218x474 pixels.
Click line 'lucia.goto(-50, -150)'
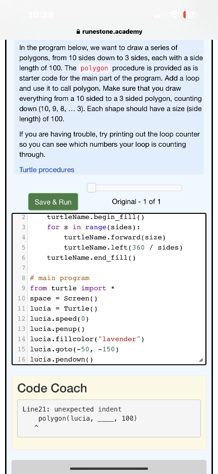(x=74, y=349)
